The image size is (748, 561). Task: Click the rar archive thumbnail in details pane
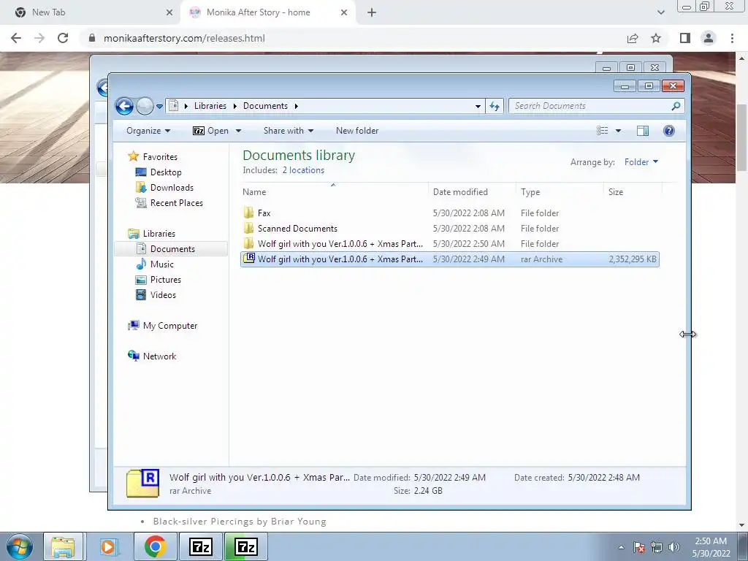[142, 484]
